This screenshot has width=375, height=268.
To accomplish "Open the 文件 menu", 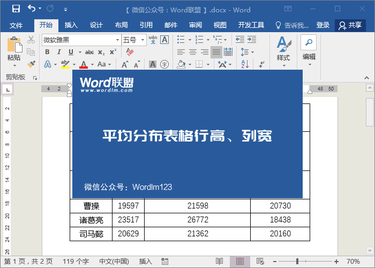I will click(x=16, y=25).
